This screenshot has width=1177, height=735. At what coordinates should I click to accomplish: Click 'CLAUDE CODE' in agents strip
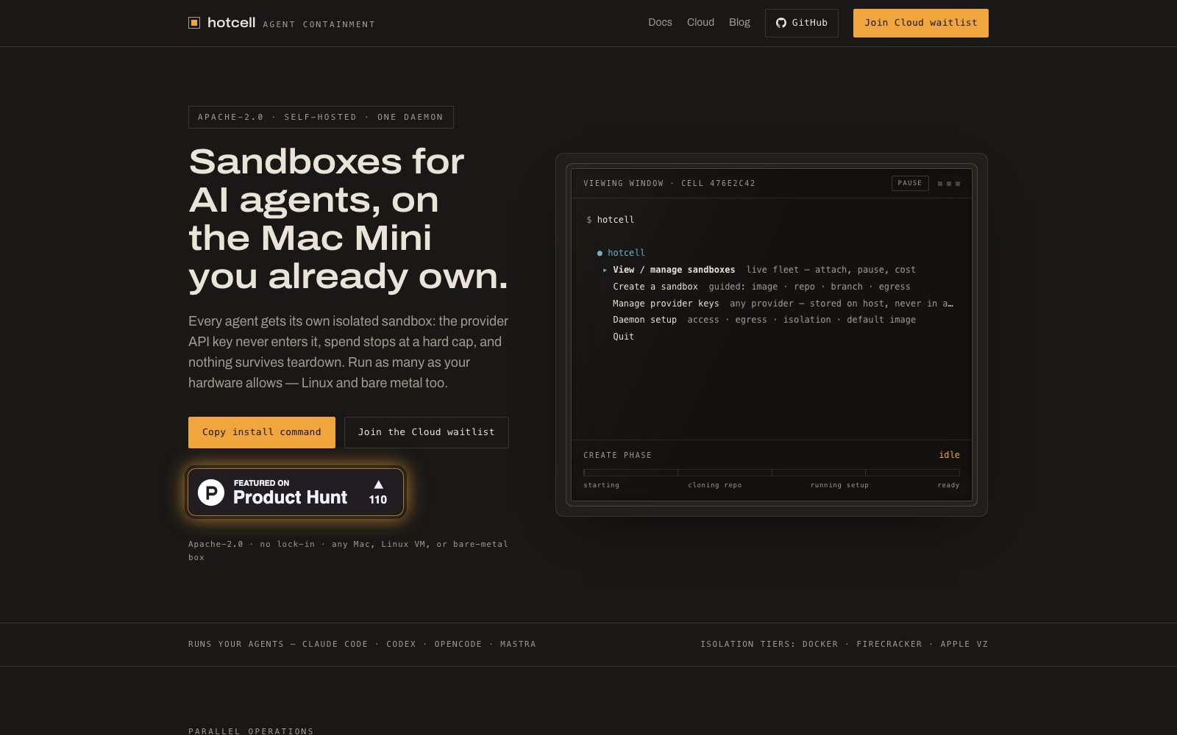point(335,644)
